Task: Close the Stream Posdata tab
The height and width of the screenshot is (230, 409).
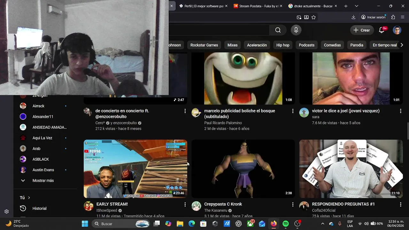Action: click(281, 6)
